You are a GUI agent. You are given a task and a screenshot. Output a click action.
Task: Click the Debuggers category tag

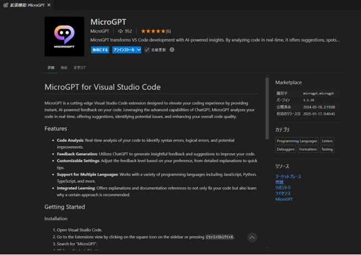point(285,149)
